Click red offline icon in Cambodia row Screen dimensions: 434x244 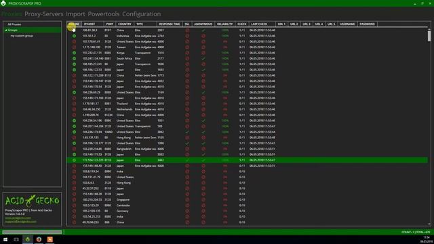(x=74, y=205)
